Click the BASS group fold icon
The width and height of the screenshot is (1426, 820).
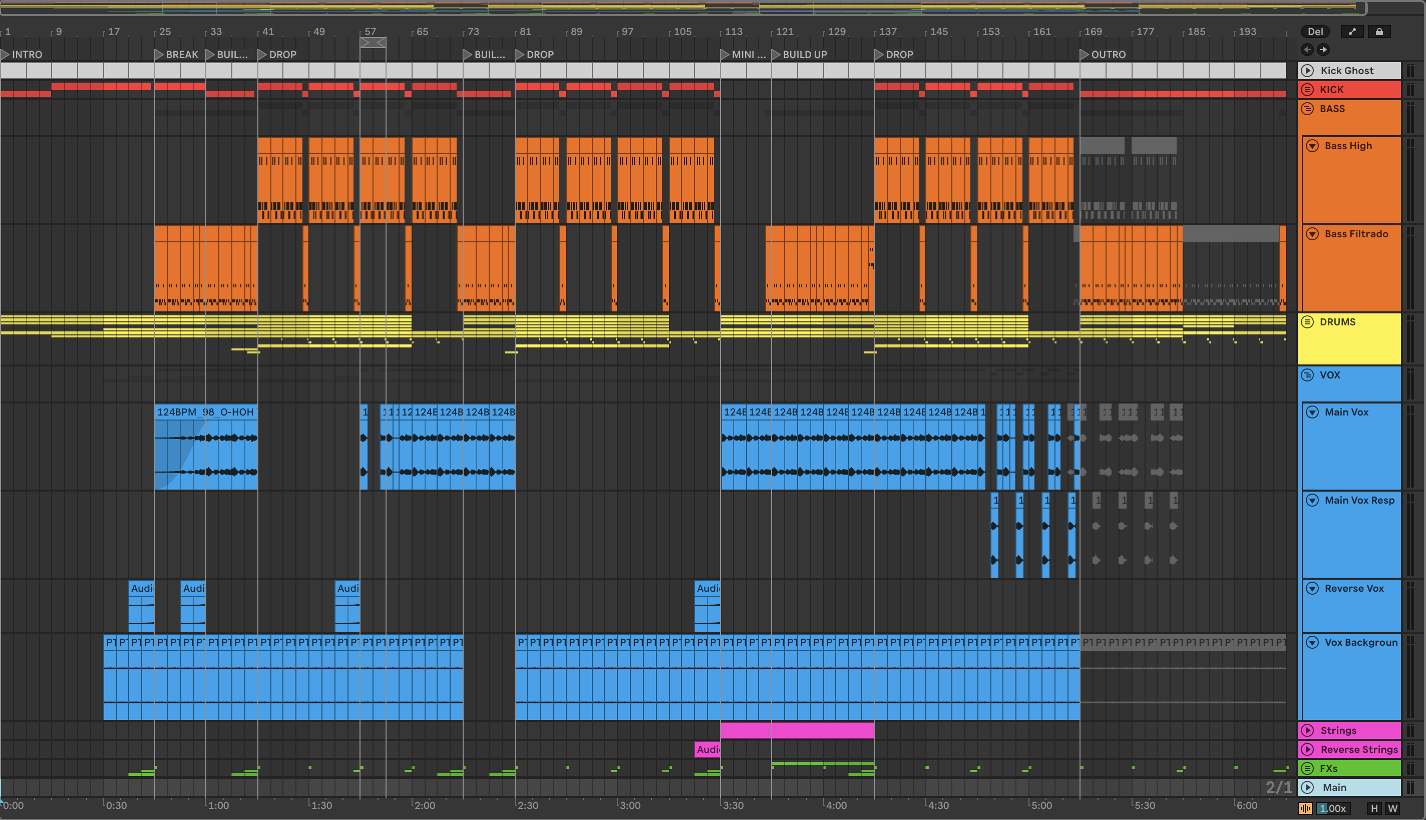(x=1308, y=109)
